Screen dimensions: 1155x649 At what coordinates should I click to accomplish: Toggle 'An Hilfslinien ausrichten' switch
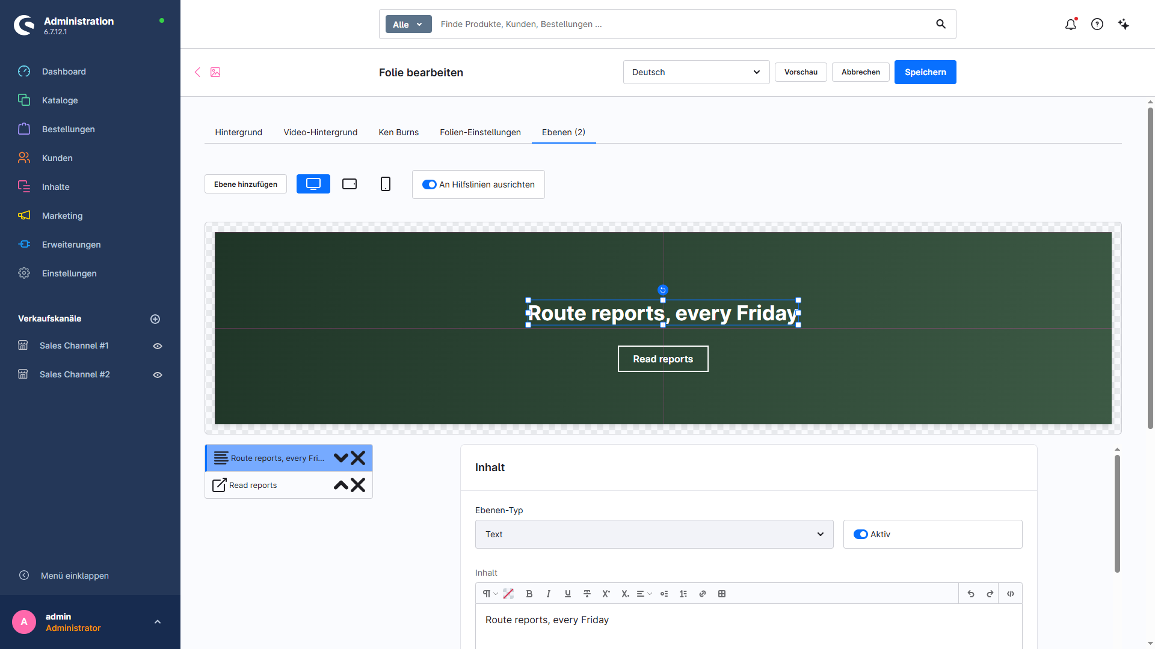429,184
